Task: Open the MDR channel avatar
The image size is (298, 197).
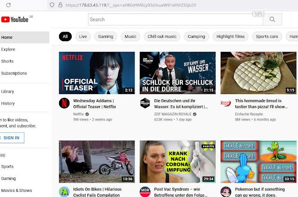Action: coord(145,192)
